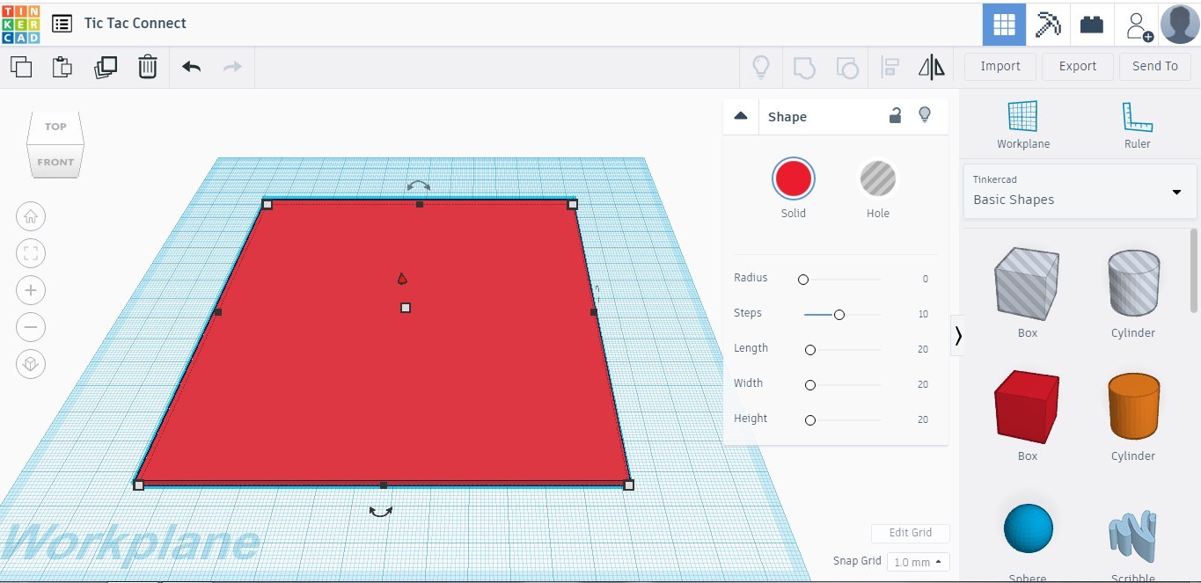Delete the selected shape with trash icon
The height and width of the screenshot is (583, 1201).
[x=148, y=67]
